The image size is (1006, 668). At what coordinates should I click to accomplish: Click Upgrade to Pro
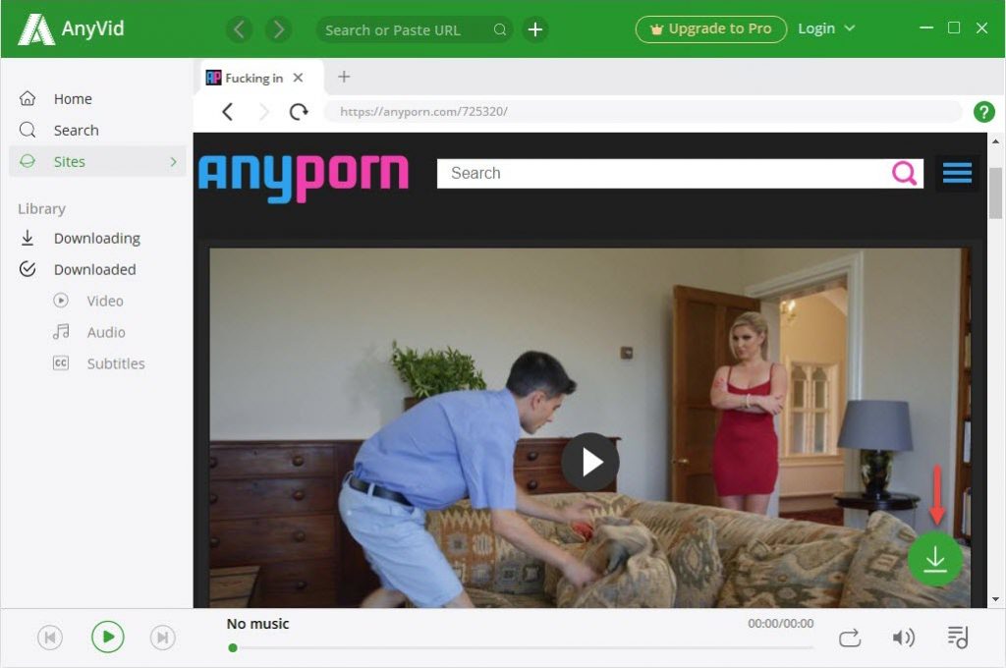(x=711, y=28)
